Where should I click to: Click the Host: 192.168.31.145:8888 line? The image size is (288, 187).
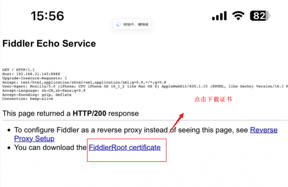[x=31, y=74]
